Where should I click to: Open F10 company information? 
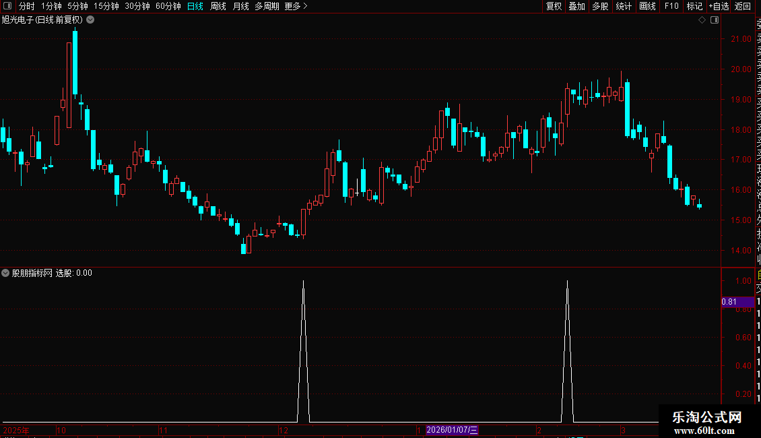(671, 6)
